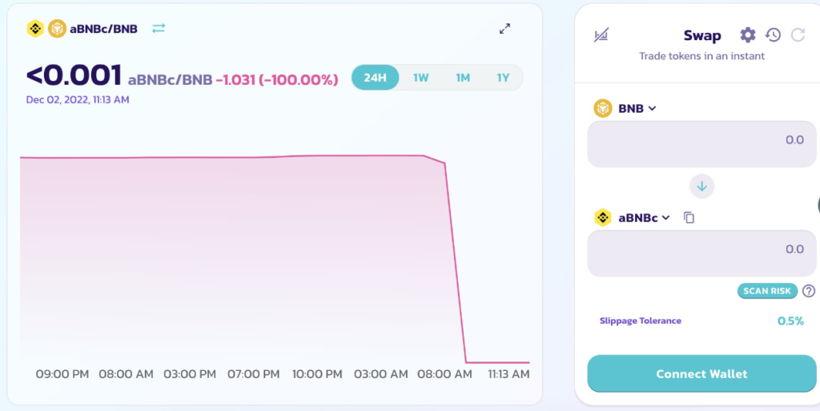
Task: View recent transaction history
Action: point(773,34)
